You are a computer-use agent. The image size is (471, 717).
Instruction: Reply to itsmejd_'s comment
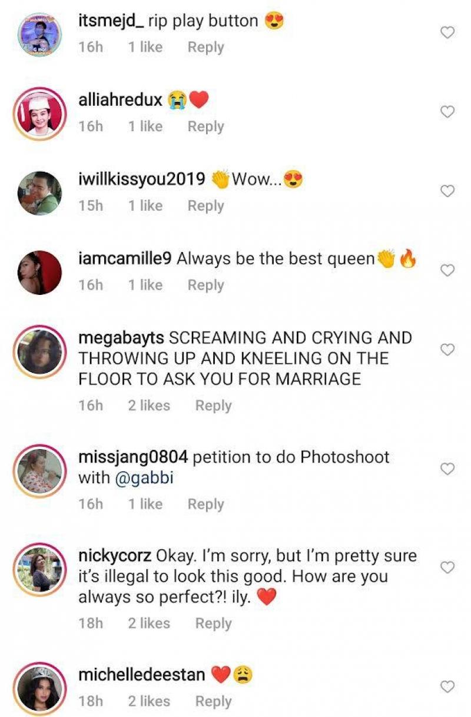coord(205,47)
